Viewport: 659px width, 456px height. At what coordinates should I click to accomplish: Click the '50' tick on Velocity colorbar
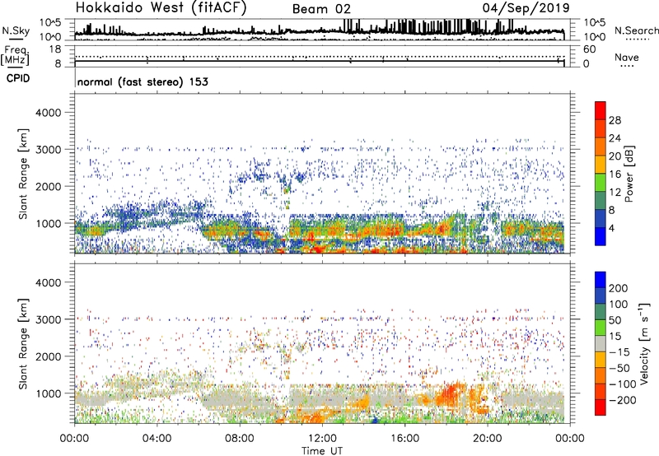[615, 320]
